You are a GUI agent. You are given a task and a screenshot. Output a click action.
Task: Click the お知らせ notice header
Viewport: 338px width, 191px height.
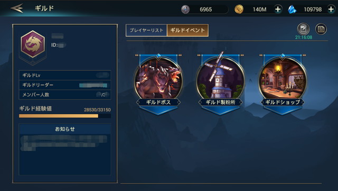tap(65, 129)
